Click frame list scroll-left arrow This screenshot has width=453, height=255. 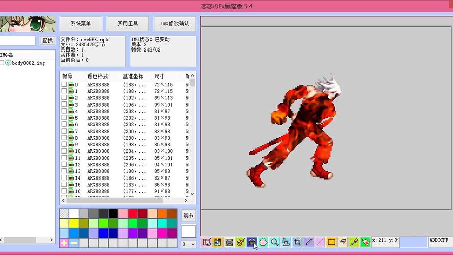coord(64,200)
